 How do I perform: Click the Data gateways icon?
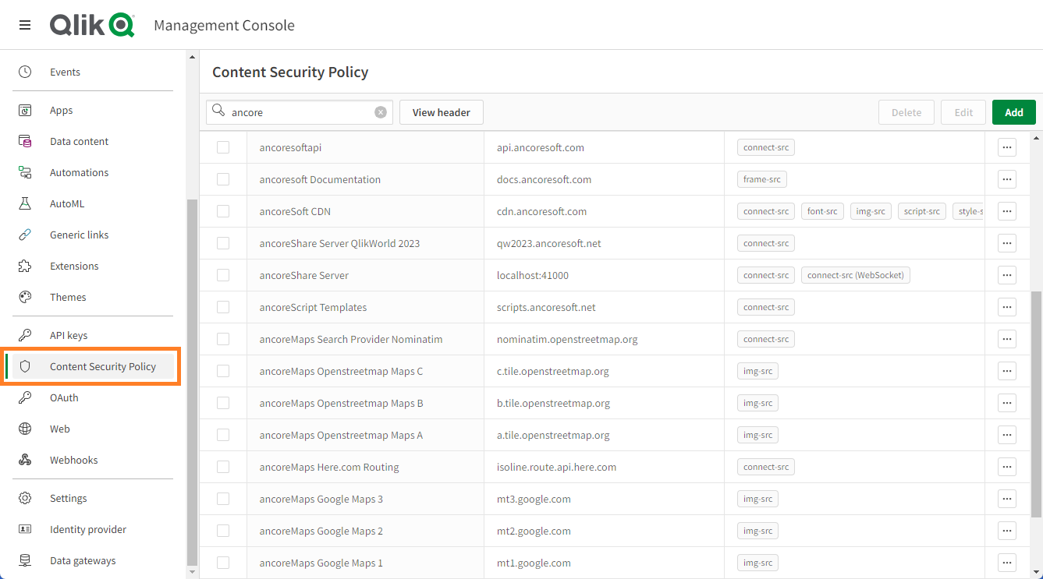click(25, 560)
